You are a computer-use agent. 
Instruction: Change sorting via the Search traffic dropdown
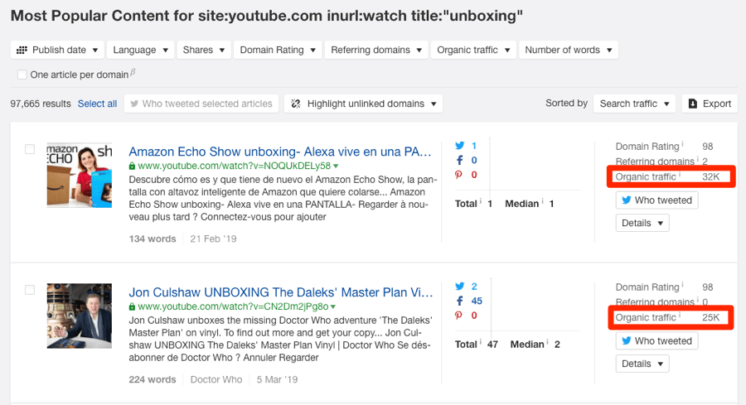pos(634,104)
